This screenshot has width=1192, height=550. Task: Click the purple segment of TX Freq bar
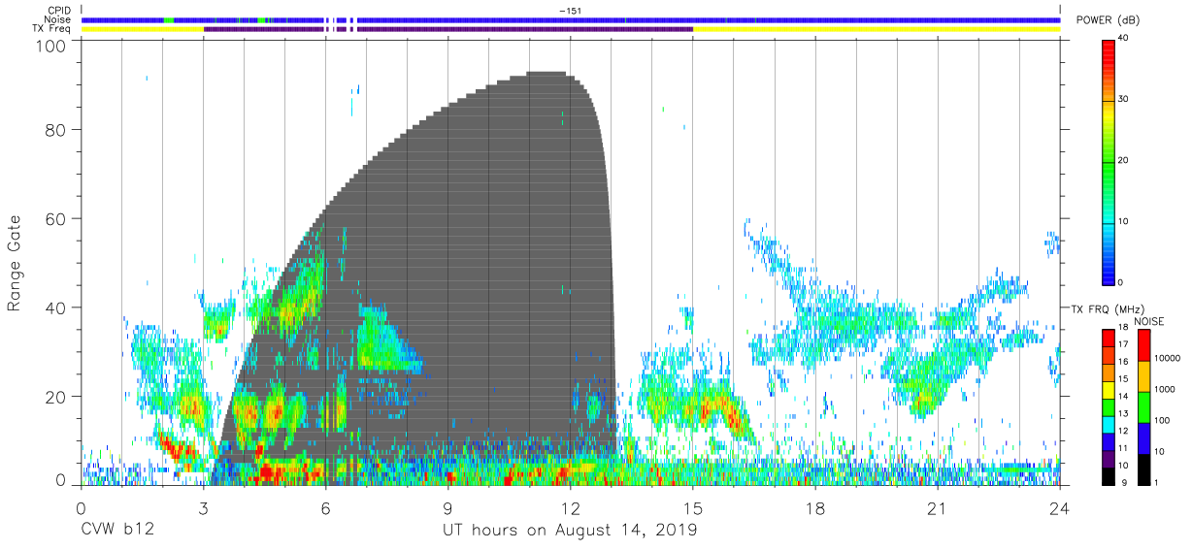click(x=448, y=29)
